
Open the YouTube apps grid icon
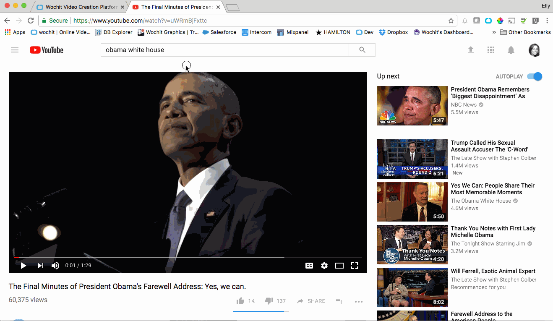click(x=491, y=50)
